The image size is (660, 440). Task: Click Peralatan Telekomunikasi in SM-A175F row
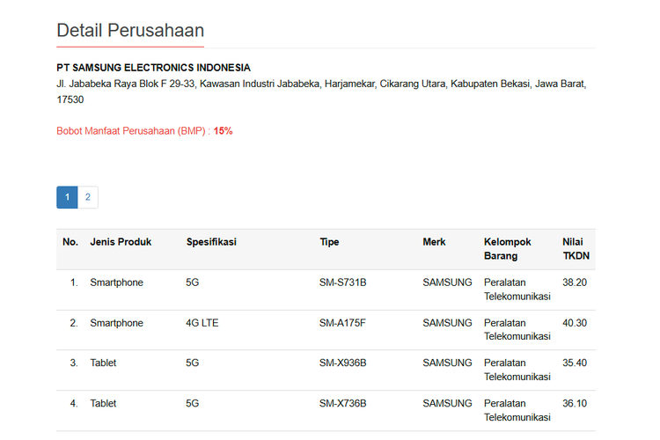pyautogui.click(x=517, y=330)
